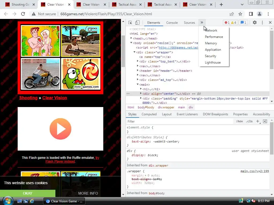
Task: Close the Shooting Games tab
Action: (34, 5)
